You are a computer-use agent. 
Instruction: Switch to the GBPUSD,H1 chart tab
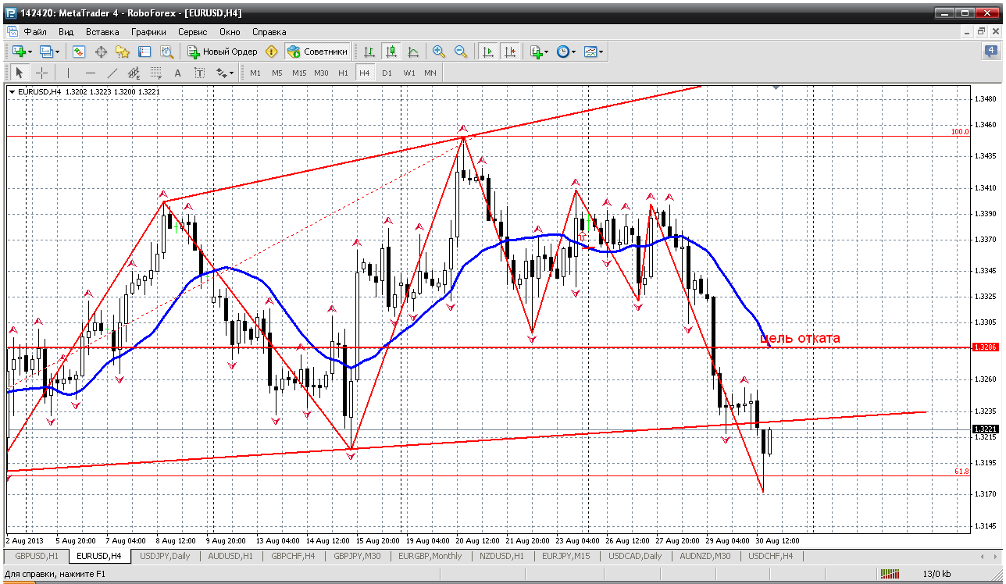(x=37, y=556)
